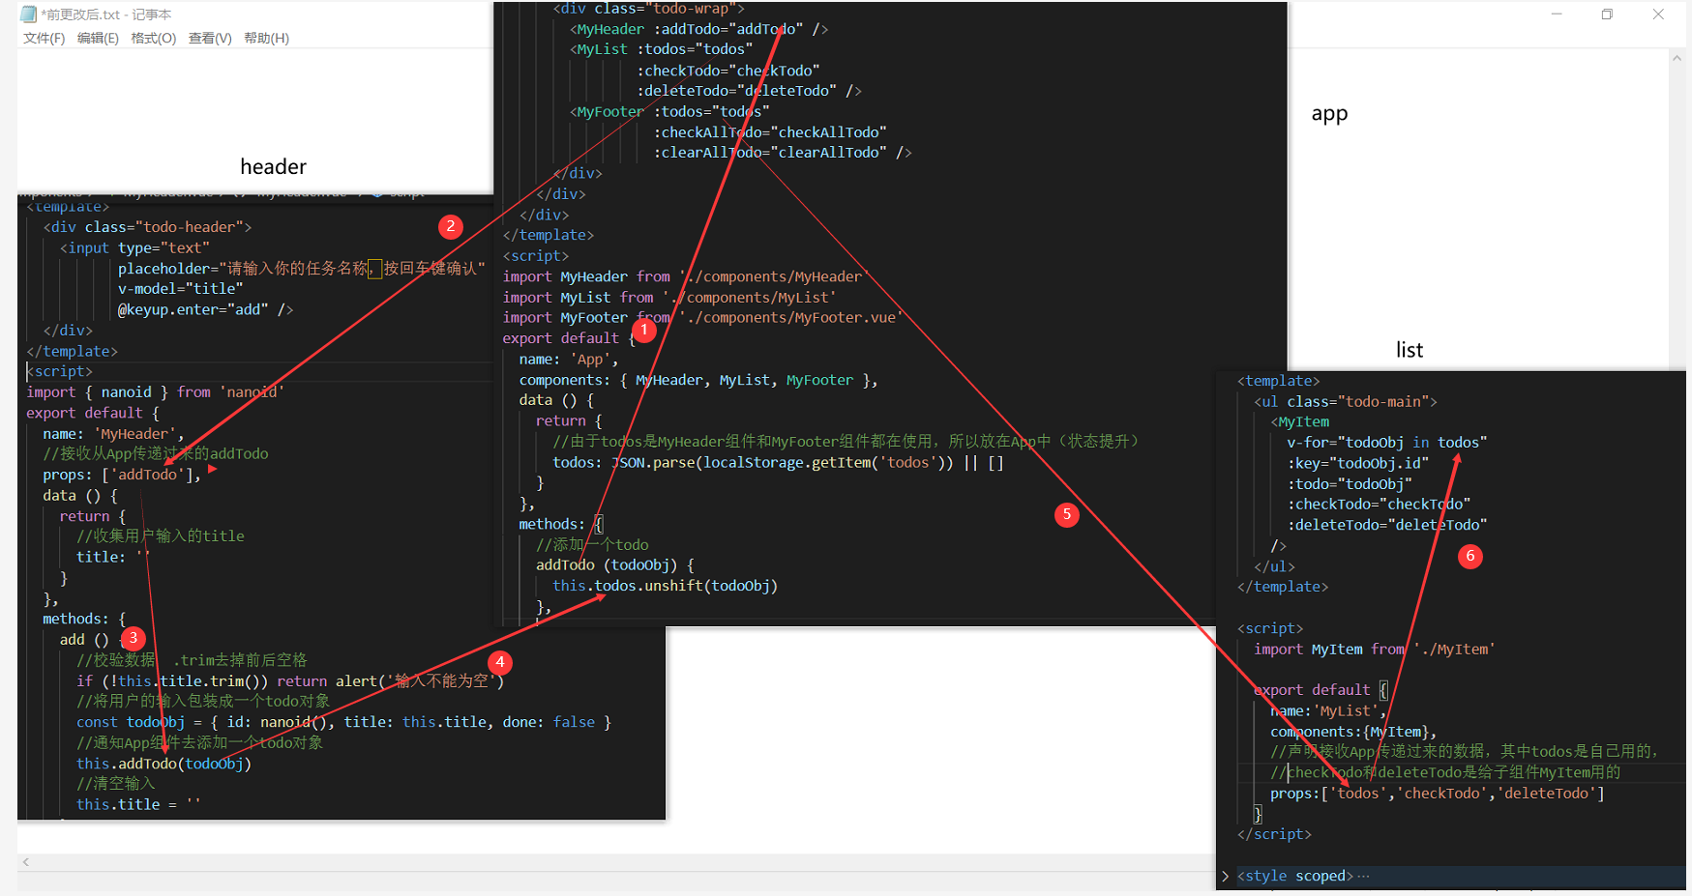This screenshot has height=896, width=1692.
Task: Click the Notepad app icon in title bar
Action: [x=28, y=14]
